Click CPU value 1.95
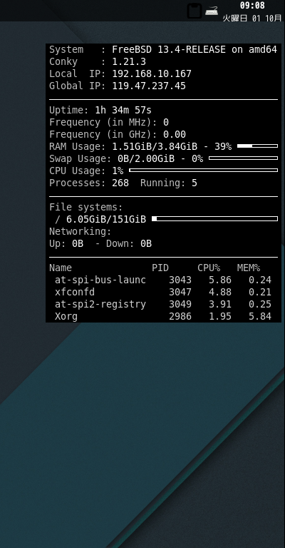This screenshot has height=548, width=285. 220,316
